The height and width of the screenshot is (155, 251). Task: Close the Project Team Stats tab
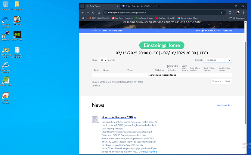[153, 6]
